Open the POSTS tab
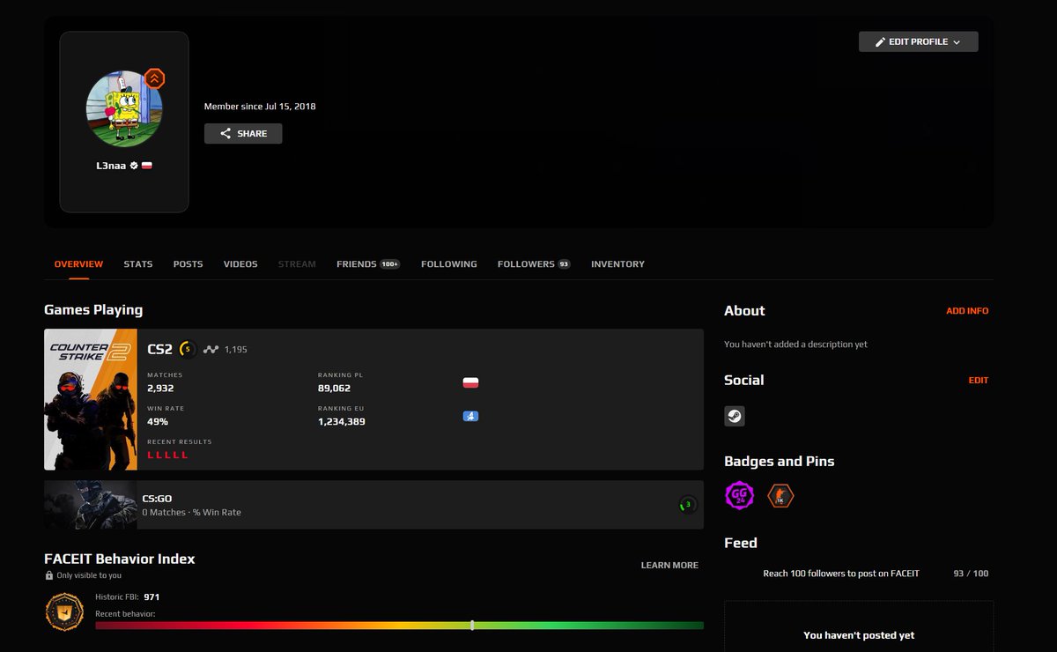Viewport: 1057px width, 652px height. pos(188,264)
